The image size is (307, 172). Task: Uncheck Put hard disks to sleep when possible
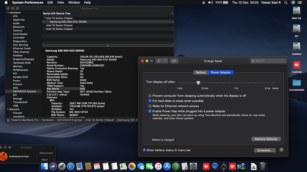[150, 101]
